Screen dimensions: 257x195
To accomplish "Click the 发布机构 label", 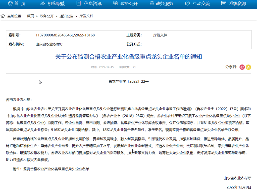I will [16, 44].
